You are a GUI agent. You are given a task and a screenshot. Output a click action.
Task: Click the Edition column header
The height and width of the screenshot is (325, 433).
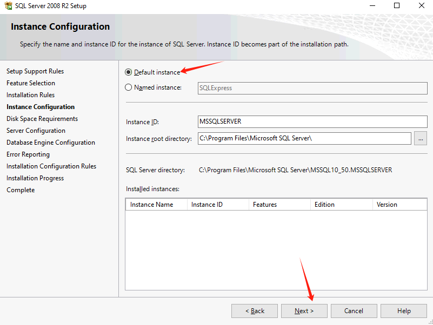tap(341, 205)
